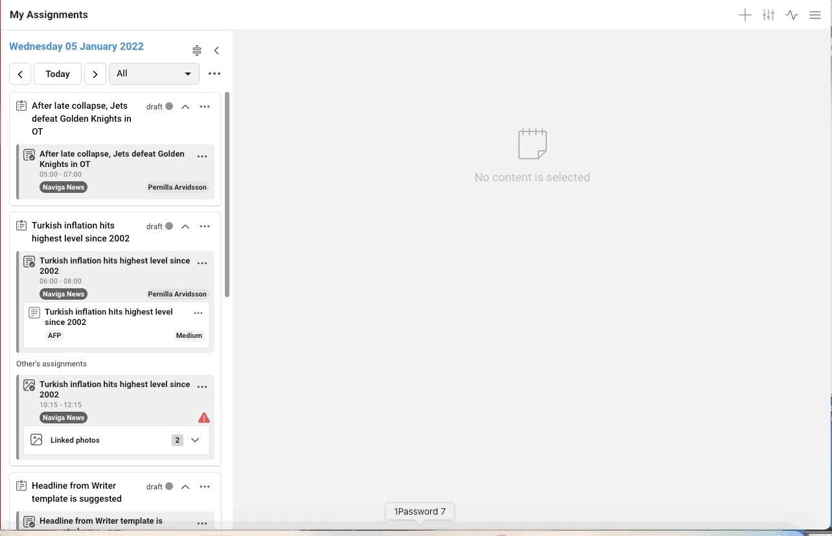
Task: Click the Today button
Action: 58,74
